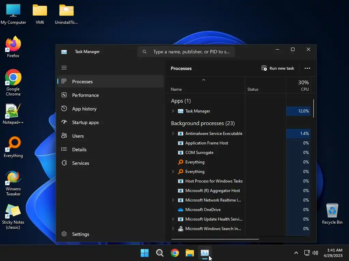Viewport: 349px width, 261px height.
Task: Switch to the Performance page
Action: tap(111, 95)
